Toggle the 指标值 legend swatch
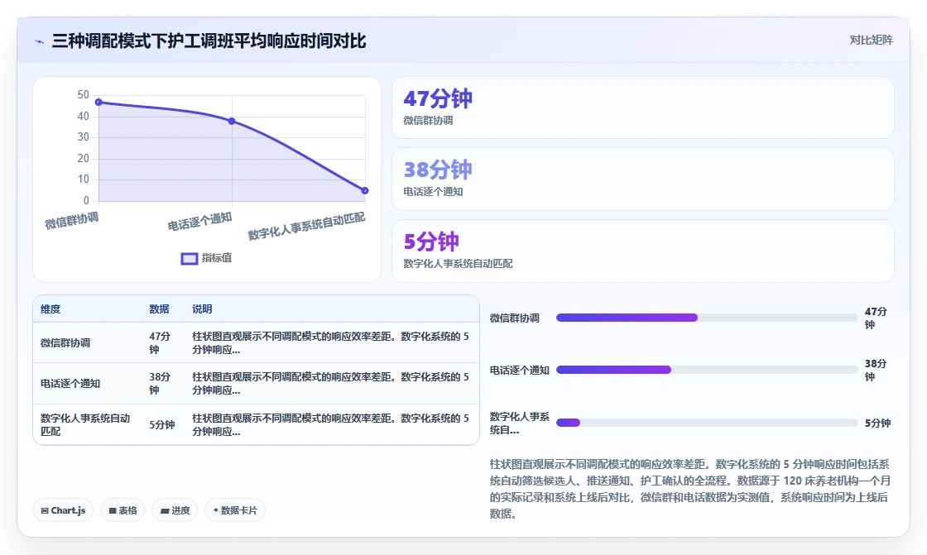 [x=190, y=258]
